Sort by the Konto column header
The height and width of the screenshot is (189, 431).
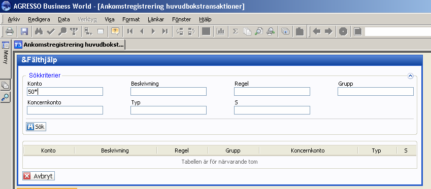point(49,150)
